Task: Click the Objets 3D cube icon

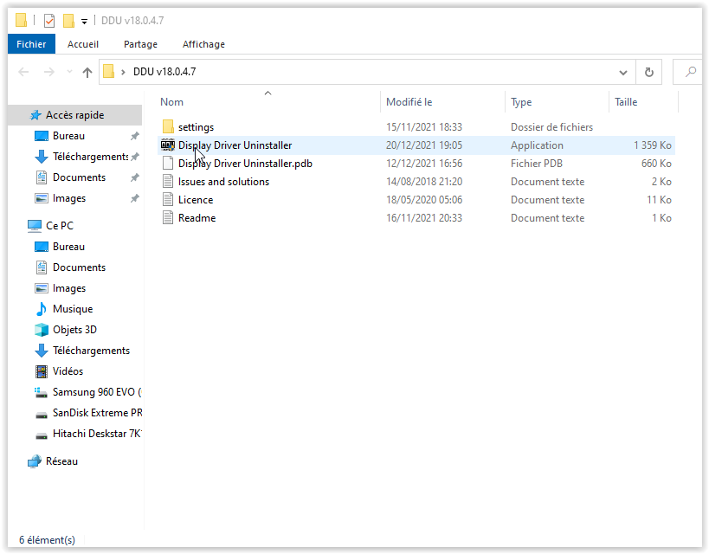Action: 42,330
